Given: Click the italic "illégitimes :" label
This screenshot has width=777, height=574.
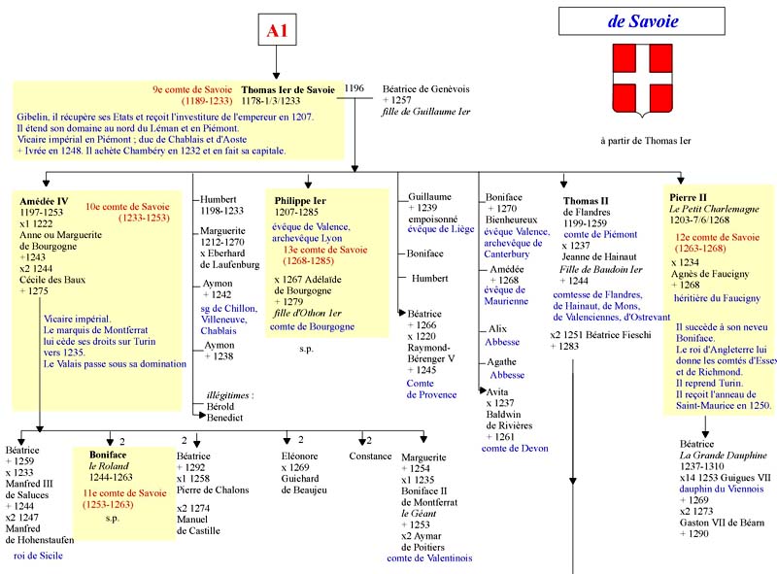Looking at the screenshot, I should [x=230, y=395].
